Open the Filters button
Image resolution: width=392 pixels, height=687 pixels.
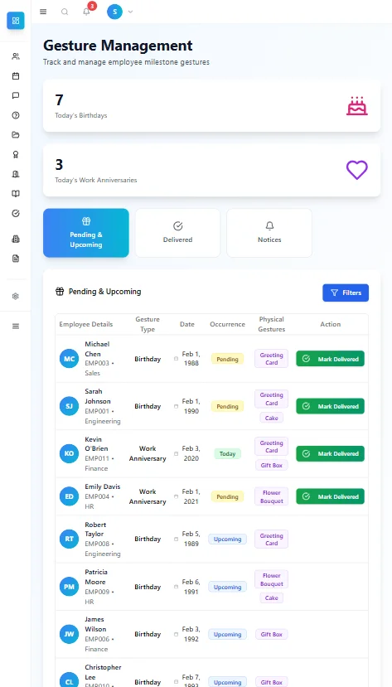pyautogui.click(x=346, y=293)
